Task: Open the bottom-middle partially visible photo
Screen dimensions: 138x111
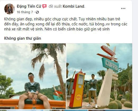Action: tap(66, 110)
